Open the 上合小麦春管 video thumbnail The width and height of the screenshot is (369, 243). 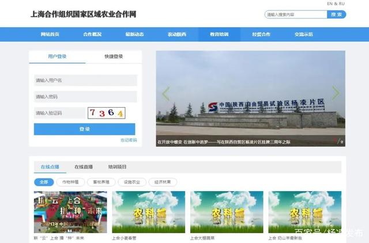[x=148, y=212]
